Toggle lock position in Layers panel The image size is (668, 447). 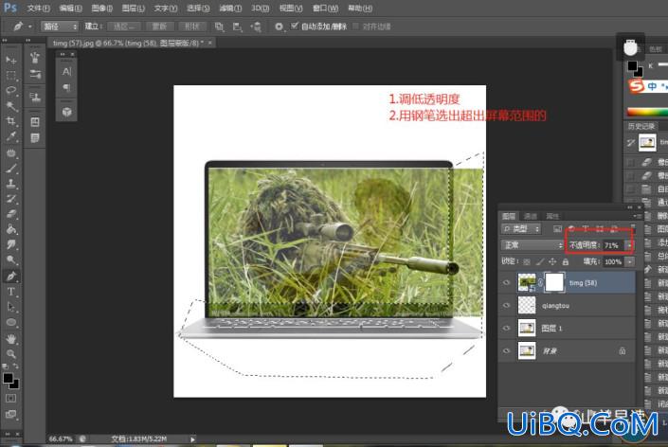552,261
